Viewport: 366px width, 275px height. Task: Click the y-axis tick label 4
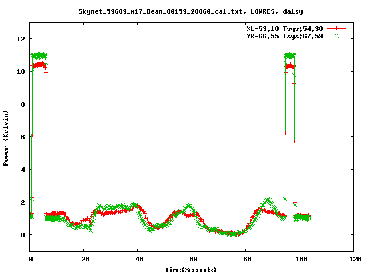(23, 170)
